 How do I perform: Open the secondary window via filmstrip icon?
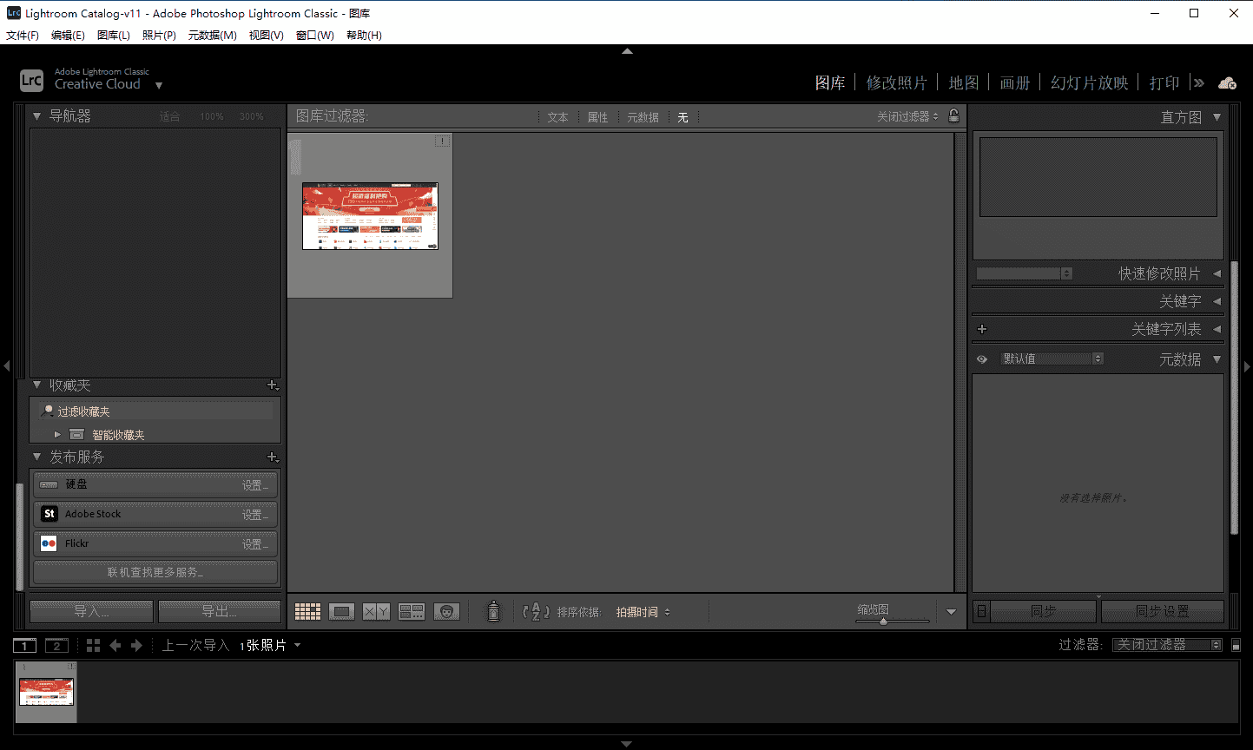[x=56, y=645]
